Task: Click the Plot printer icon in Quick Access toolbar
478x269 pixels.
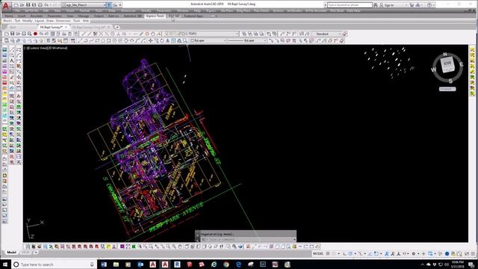Action: [40, 5]
